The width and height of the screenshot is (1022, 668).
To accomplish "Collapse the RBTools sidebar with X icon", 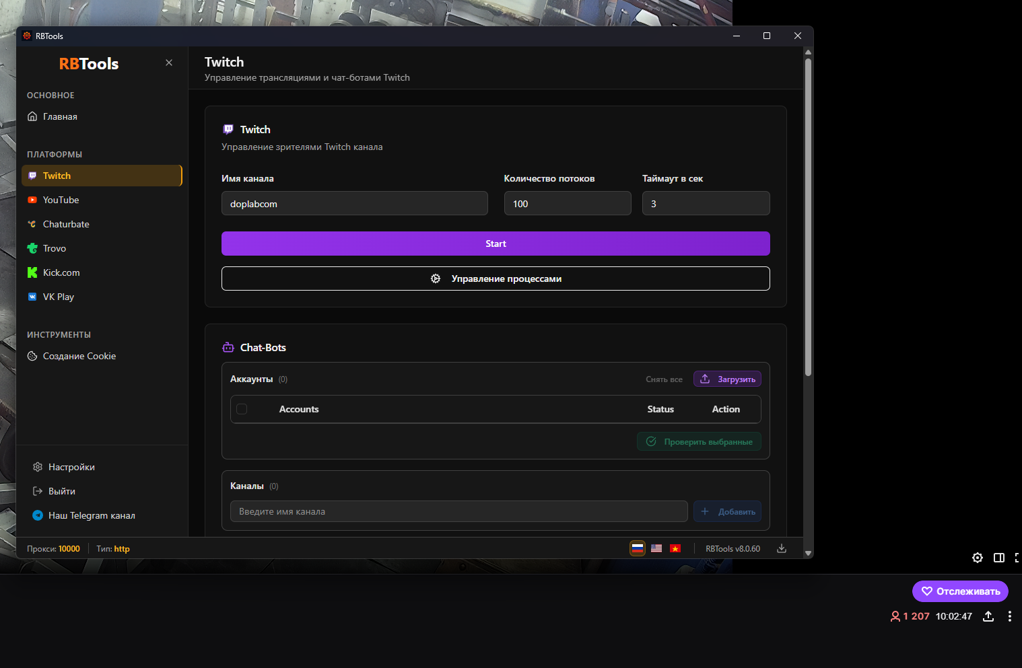I will 169,63.
